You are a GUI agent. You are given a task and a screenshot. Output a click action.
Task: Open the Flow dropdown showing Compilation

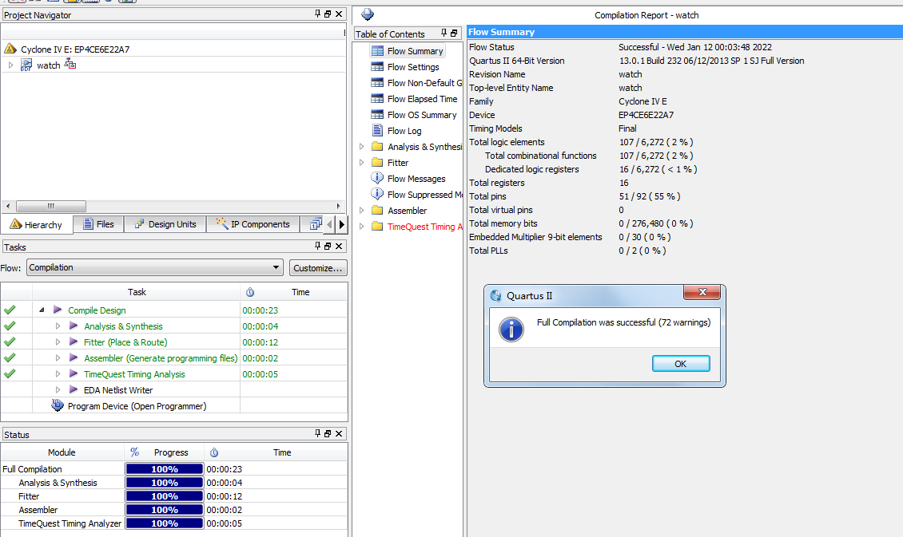154,268
